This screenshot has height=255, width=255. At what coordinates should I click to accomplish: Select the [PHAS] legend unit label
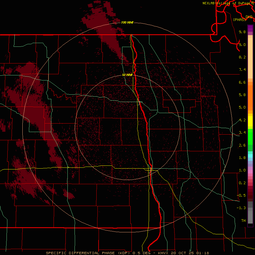point(239,20)
